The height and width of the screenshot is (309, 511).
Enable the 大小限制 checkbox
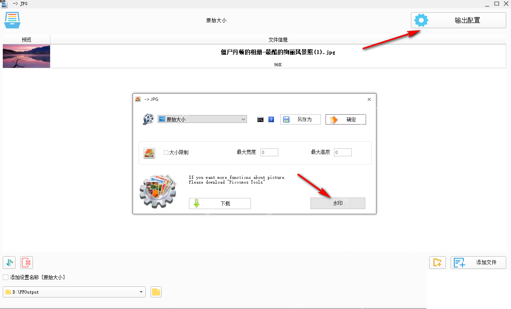coord(166,152)
